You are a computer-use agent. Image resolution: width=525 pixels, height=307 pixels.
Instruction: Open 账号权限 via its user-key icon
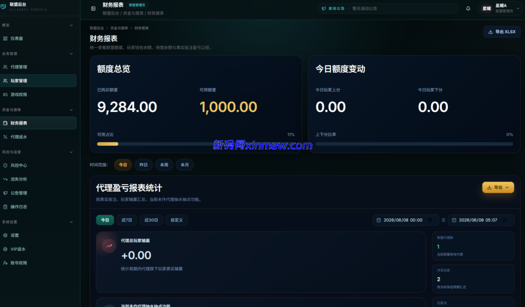tap(5, 263)
